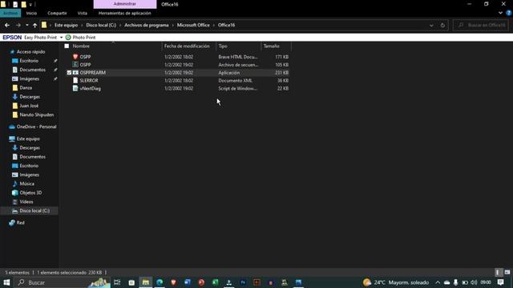Sort by Fecha de modificación column
The width and height of the screenshot is (513, 288).
[x=187, y=46]
